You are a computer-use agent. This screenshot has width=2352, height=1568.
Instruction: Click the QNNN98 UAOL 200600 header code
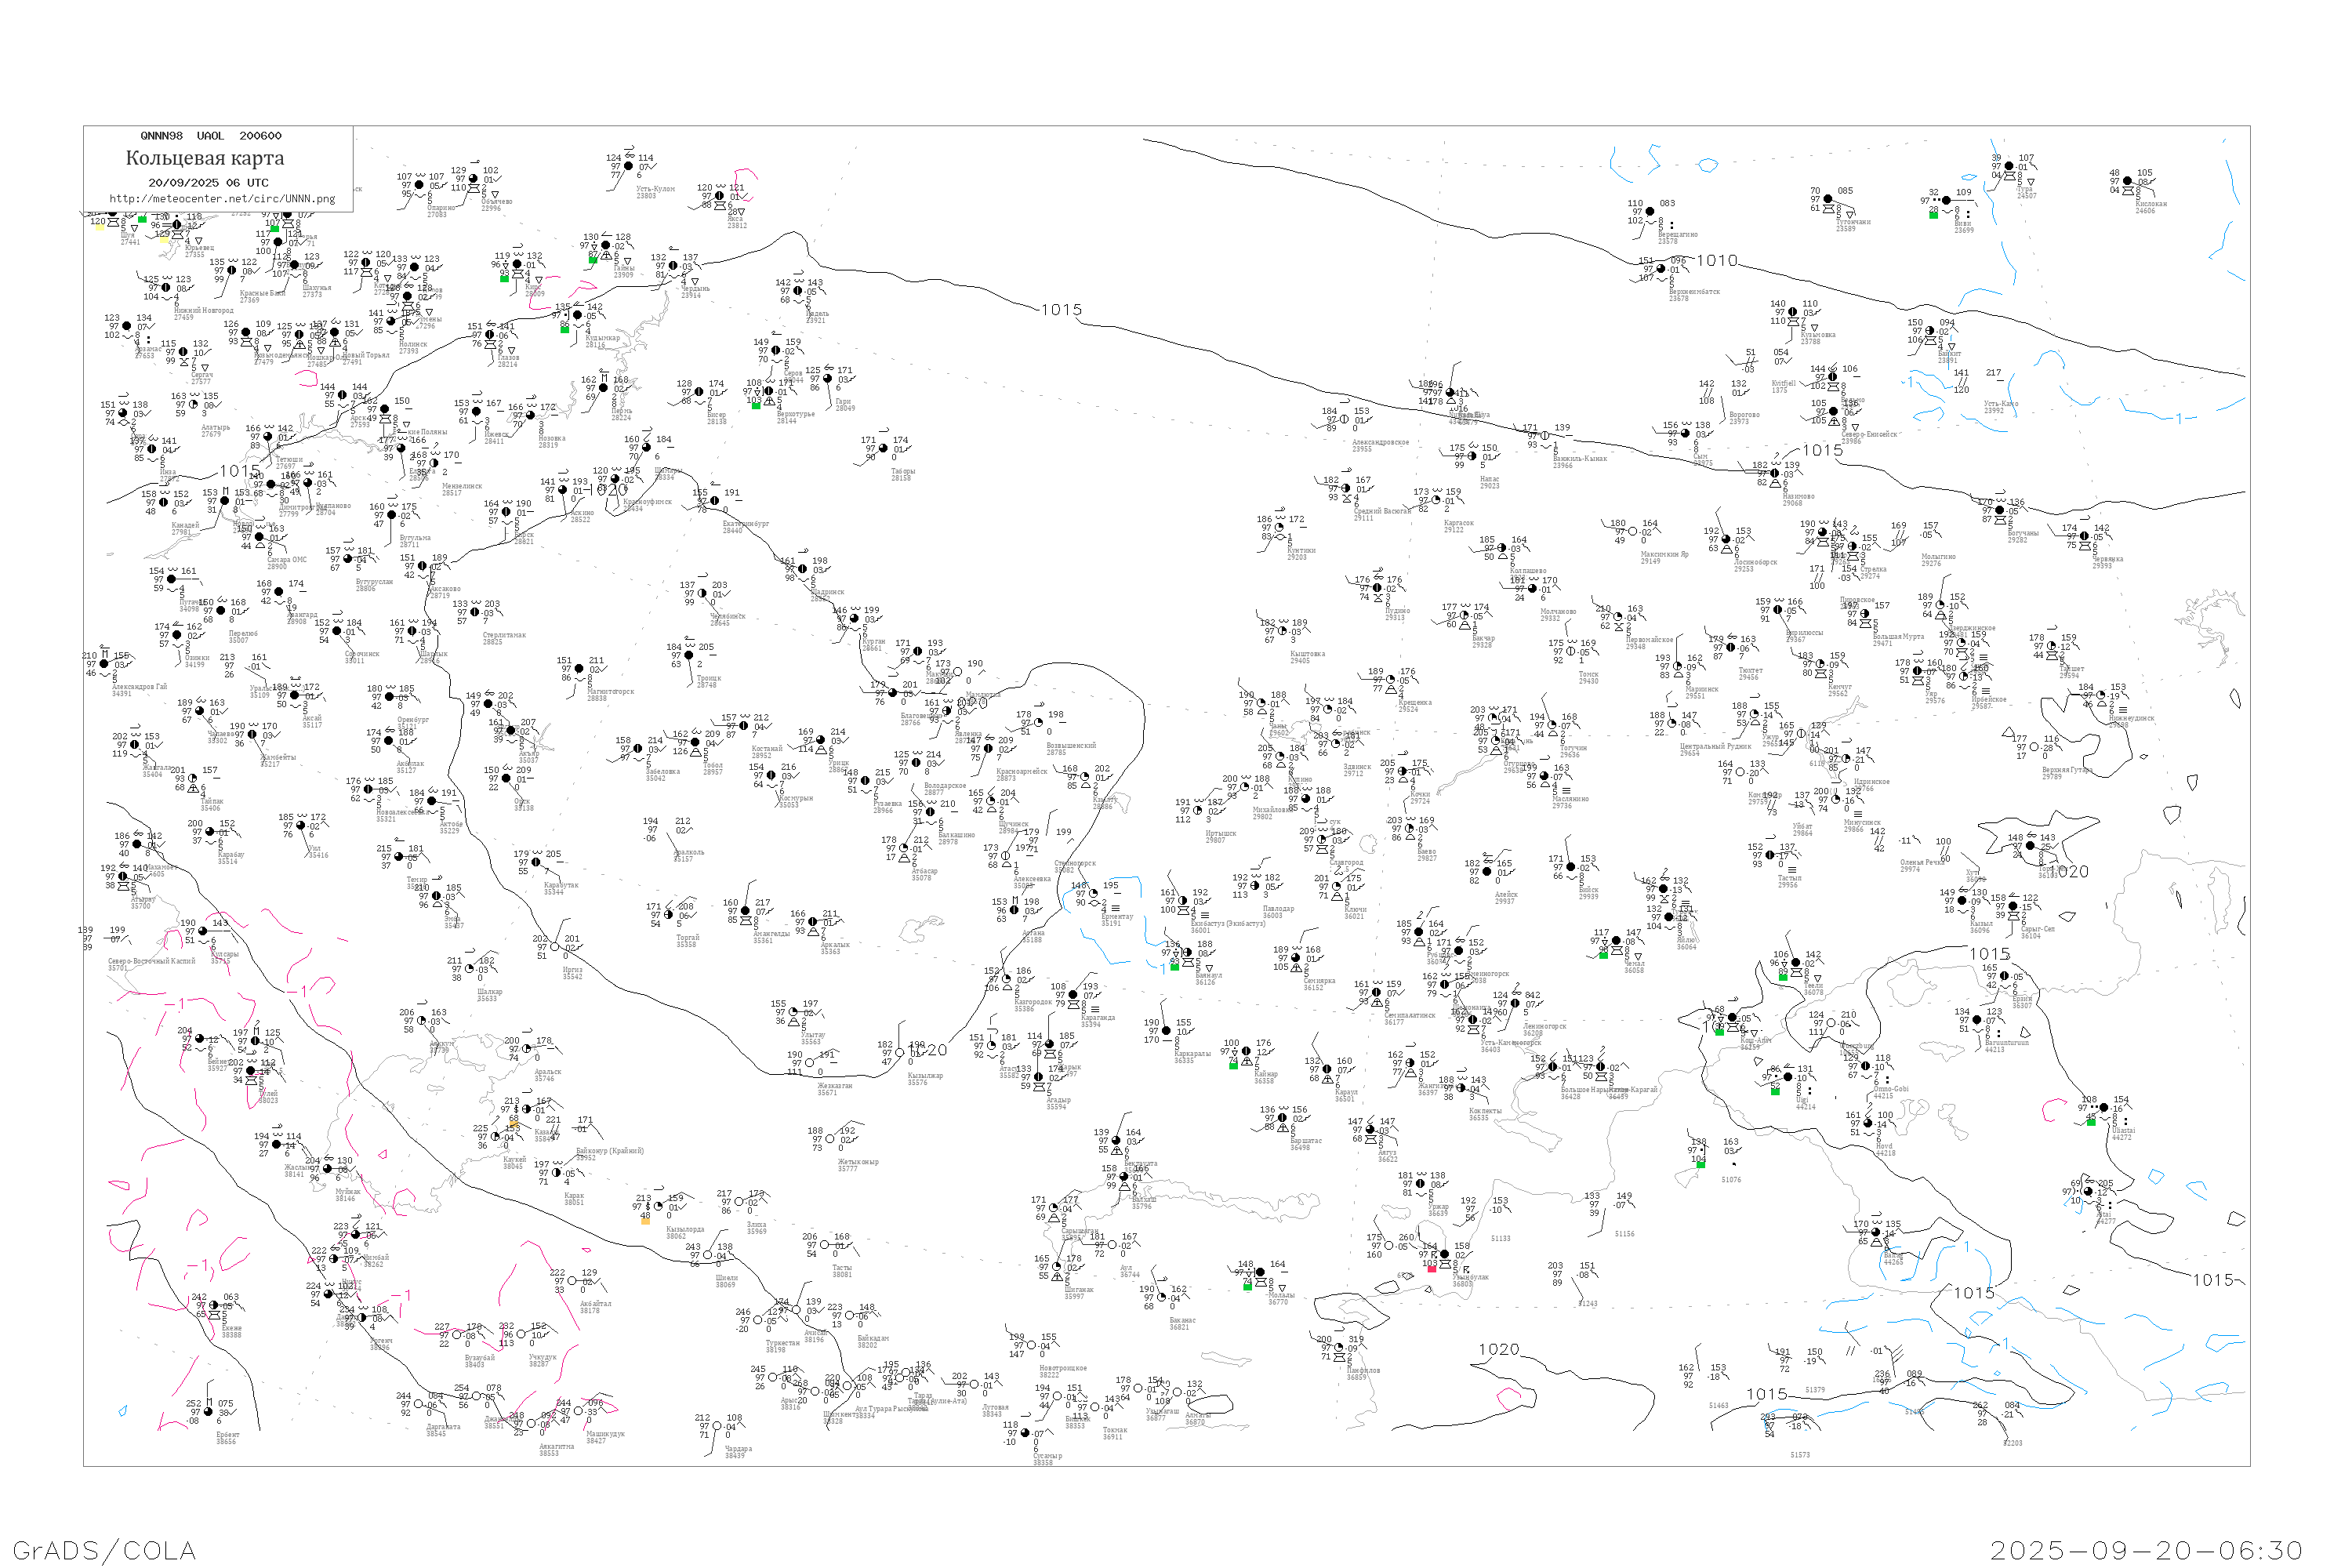[x=210, y=136]
